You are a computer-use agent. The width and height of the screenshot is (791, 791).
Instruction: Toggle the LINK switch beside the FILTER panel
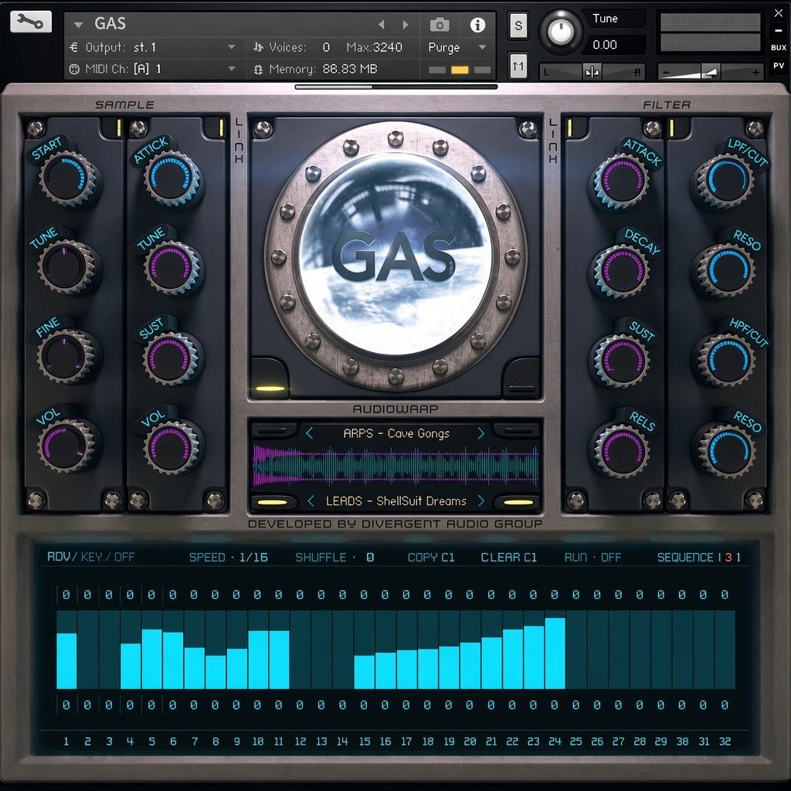click(x=553, y=141)
